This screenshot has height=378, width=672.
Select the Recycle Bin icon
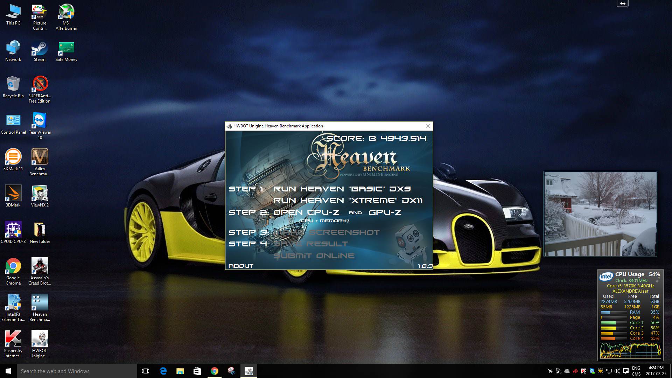[13, 87]
